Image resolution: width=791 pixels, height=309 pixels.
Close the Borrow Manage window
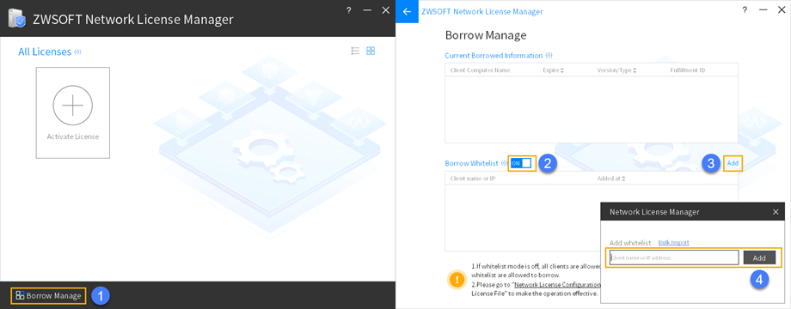(782, 10)
